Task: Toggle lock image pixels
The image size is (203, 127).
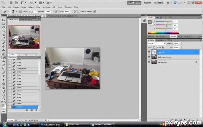Action: pos(157,47)
